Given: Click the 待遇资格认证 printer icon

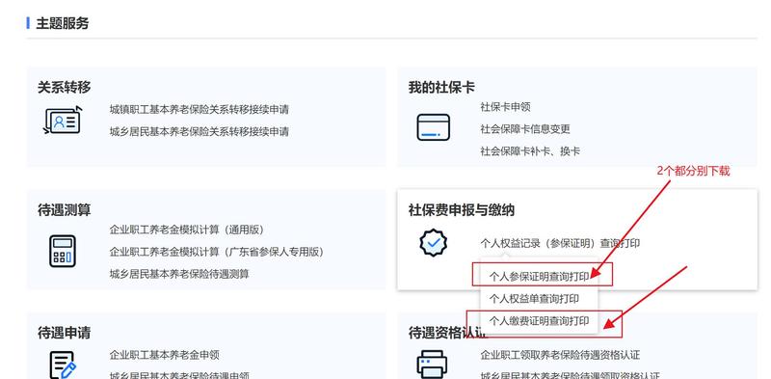Looking at the screenshot, I should pyautogui.click(x=432, y=365).
